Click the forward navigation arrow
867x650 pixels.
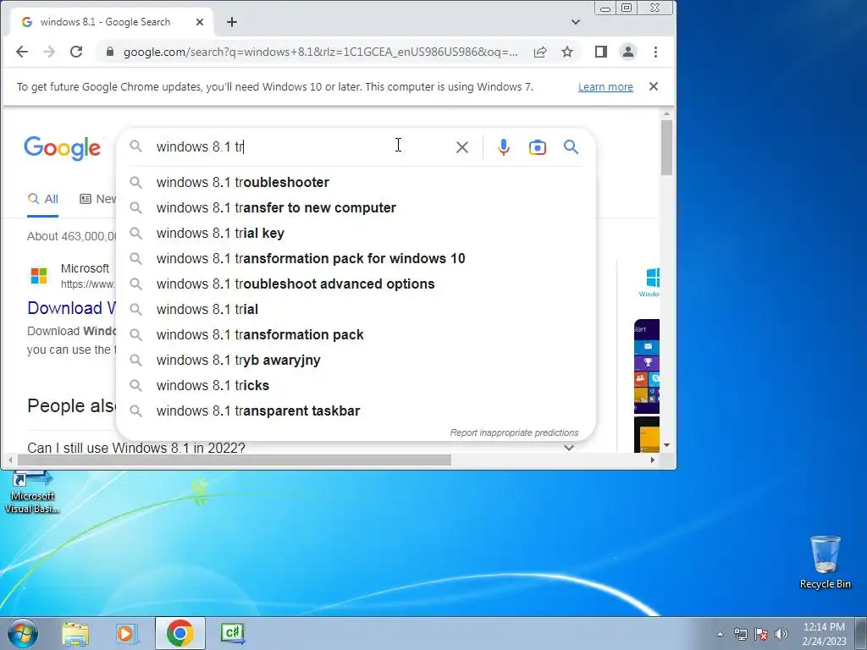[x=49, y=52]
